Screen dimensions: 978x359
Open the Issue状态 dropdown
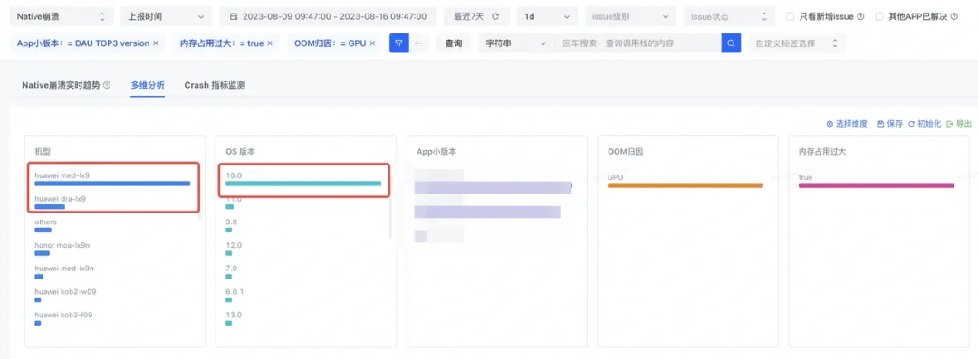729,16
